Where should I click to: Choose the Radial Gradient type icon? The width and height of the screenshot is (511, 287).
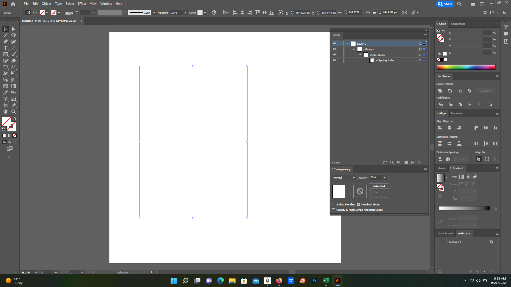pos(468,177)
